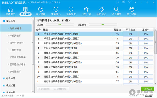Select row 消化系统疾病患者的护理(A1型题2)

pyautogui.click(x=94, y=77)
